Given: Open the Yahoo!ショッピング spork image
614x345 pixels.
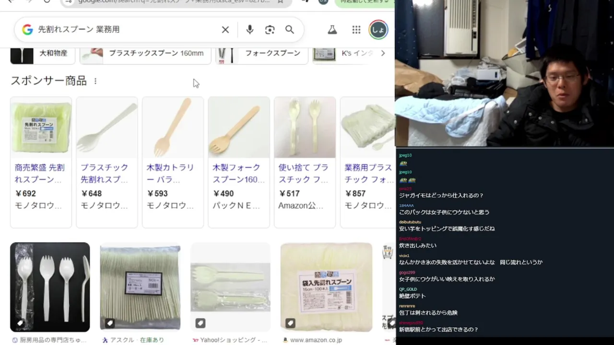Looking at the screenshot, I should pyautogui.click(x=230, y=287).
